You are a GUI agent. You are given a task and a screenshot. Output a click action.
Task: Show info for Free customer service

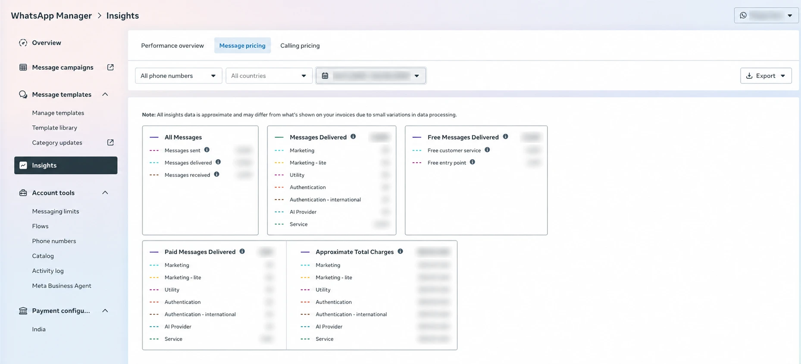point(487,150)
